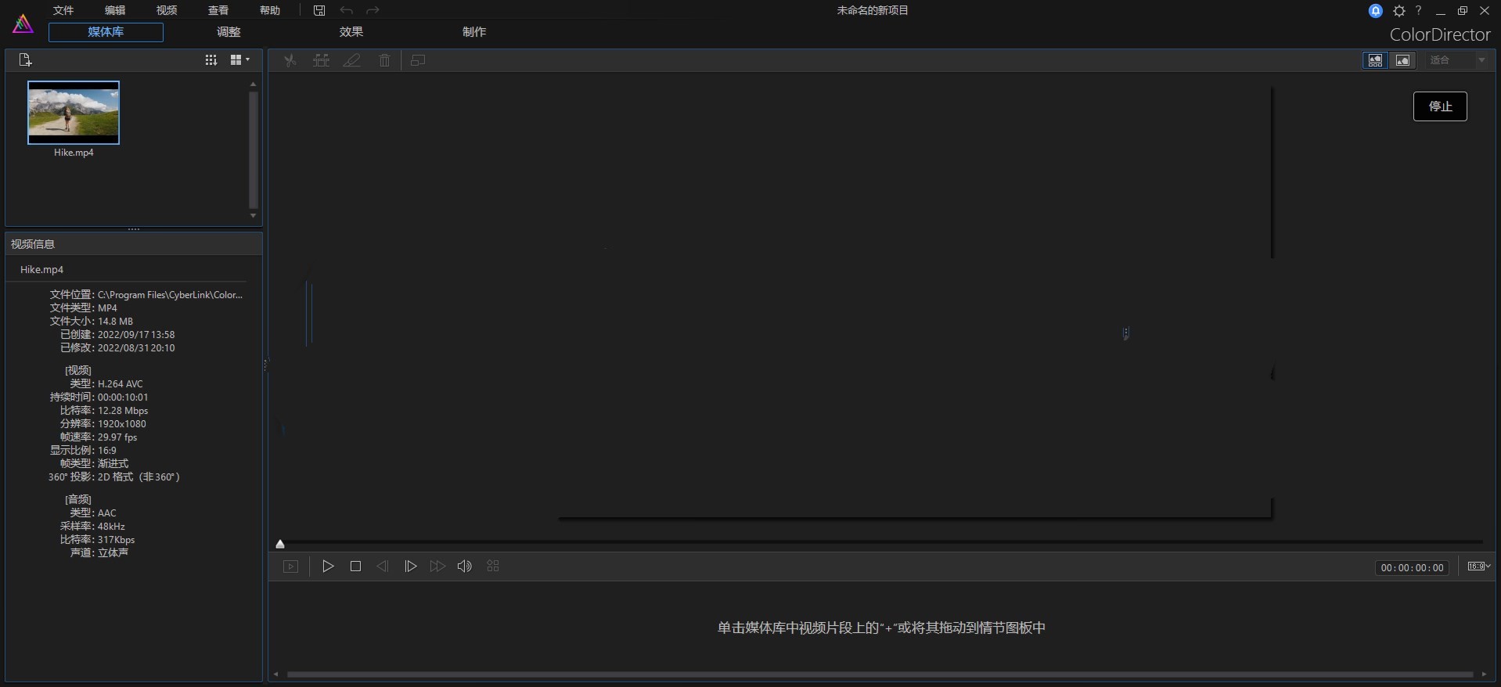Open preferences with the gear icon
1501x687 pixels.
[1399, 11]
